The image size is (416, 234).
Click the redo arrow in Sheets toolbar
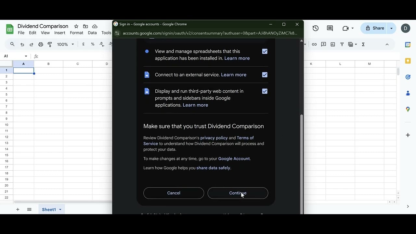coord(32,44)
